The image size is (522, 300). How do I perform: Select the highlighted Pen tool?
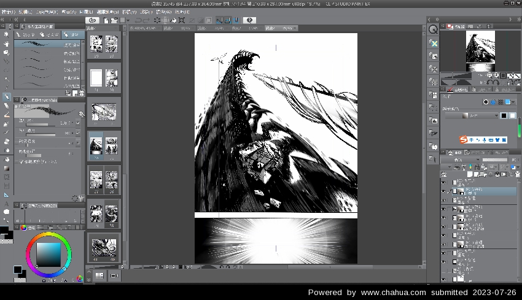(6, 97)
